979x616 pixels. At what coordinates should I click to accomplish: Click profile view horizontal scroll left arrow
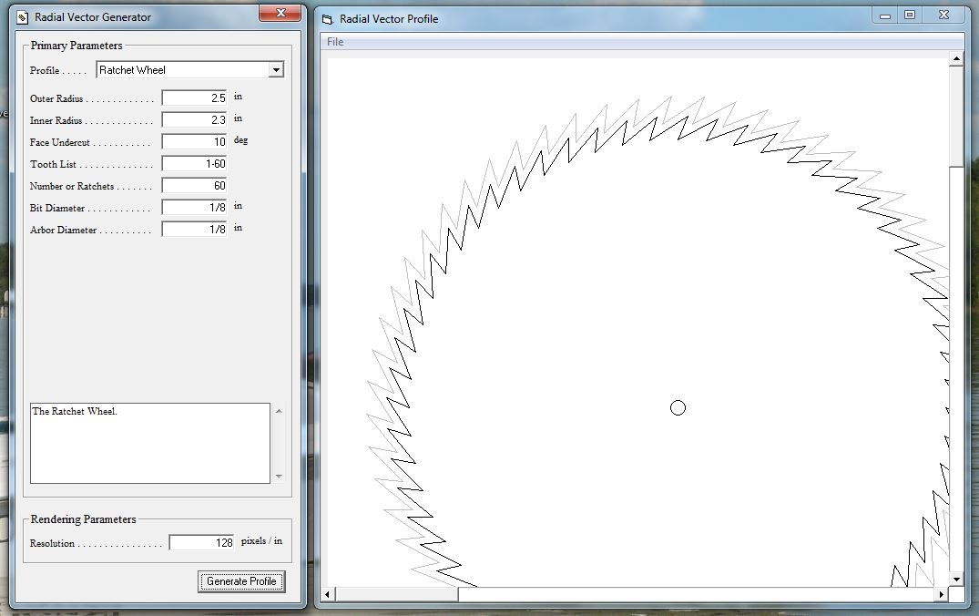(x=328, y=594)
